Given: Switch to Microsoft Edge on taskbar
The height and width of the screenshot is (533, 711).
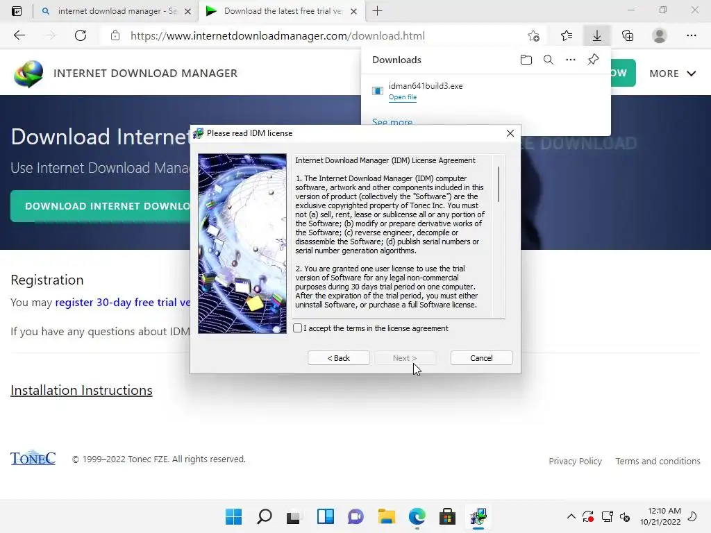Looking at the screenshot, I should 417,516.
